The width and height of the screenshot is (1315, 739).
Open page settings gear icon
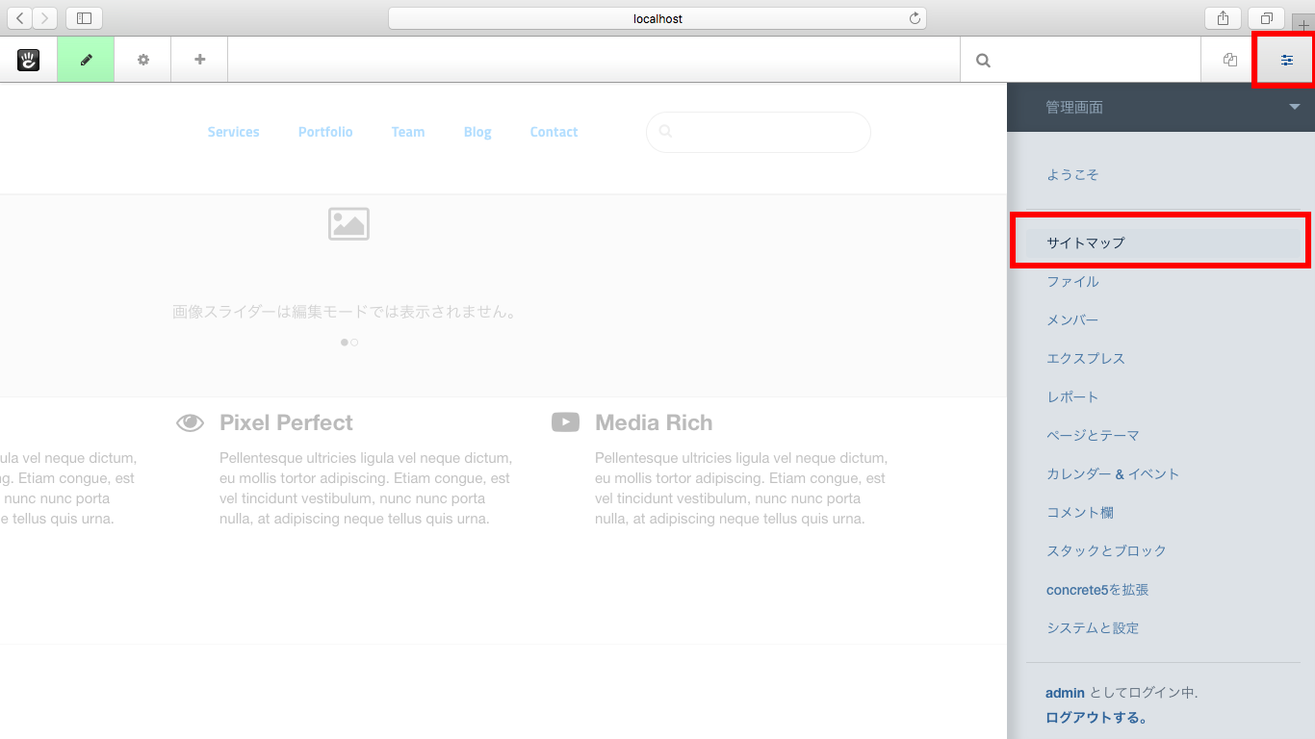tap(143, 60)
